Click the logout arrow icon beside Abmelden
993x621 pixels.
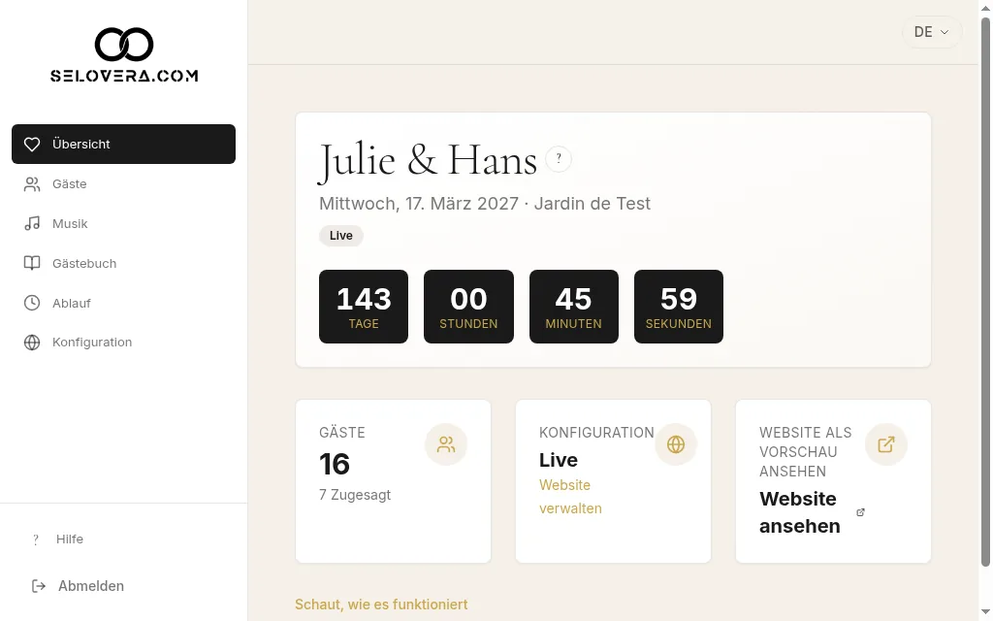click(39, 586)
